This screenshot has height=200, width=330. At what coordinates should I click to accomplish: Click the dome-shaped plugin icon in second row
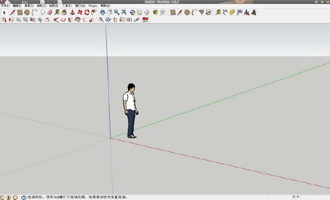tap(78, 20)
